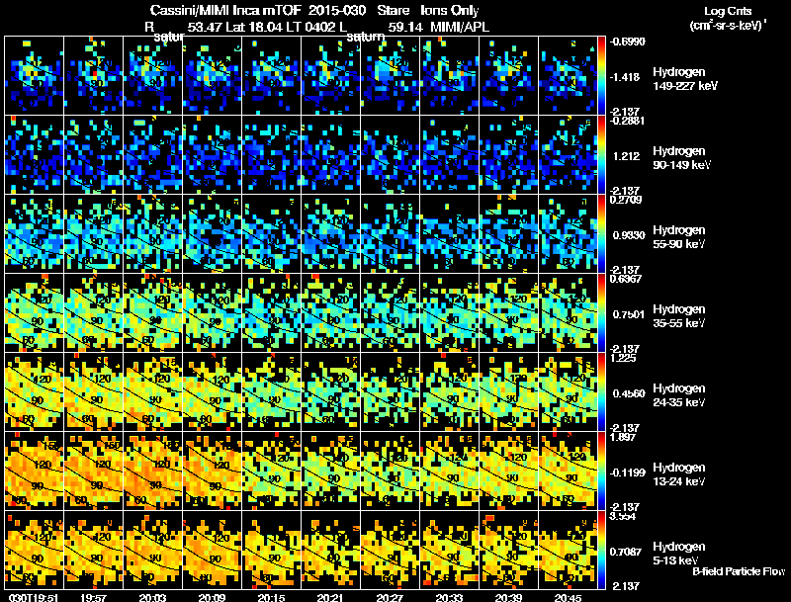Click the color bar beside Hydrogen 13-24 keV row
Screen dimensions: 791x602
[x=601, y=472]
